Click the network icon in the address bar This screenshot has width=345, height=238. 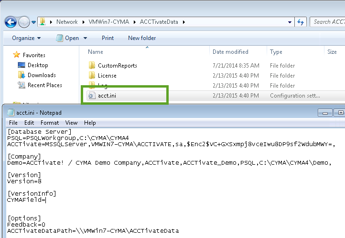point(43,21)
